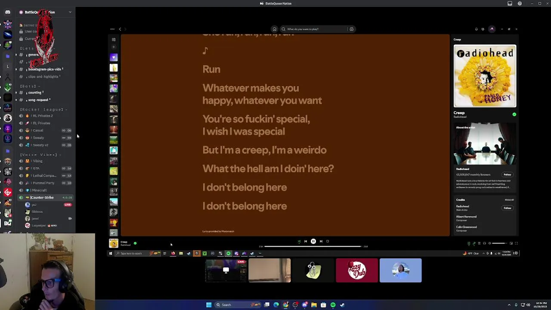The image size is (551, 310).
Task: Toggle the Now Playing view icon
Action: tap(469, 243)
